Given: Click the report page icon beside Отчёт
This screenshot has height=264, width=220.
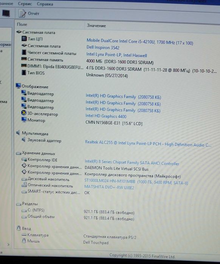Looking at the screenshot, I should [x=22, y=13].
